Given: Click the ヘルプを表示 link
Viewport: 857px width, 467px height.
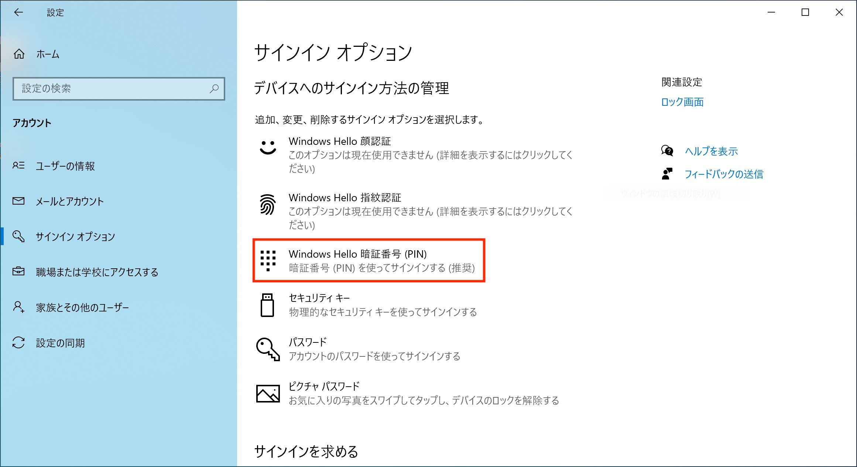Looking at the screenshot, I should tap(711, 151).
